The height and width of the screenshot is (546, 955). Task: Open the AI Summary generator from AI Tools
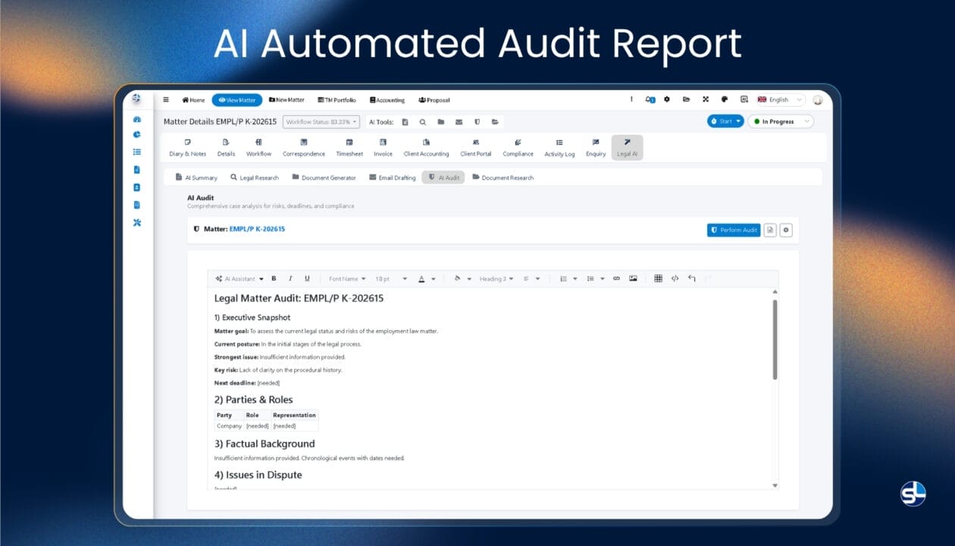(405, 121)
